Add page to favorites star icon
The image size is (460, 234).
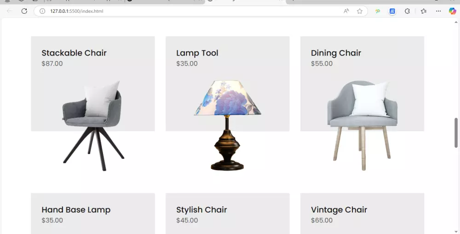360,11
